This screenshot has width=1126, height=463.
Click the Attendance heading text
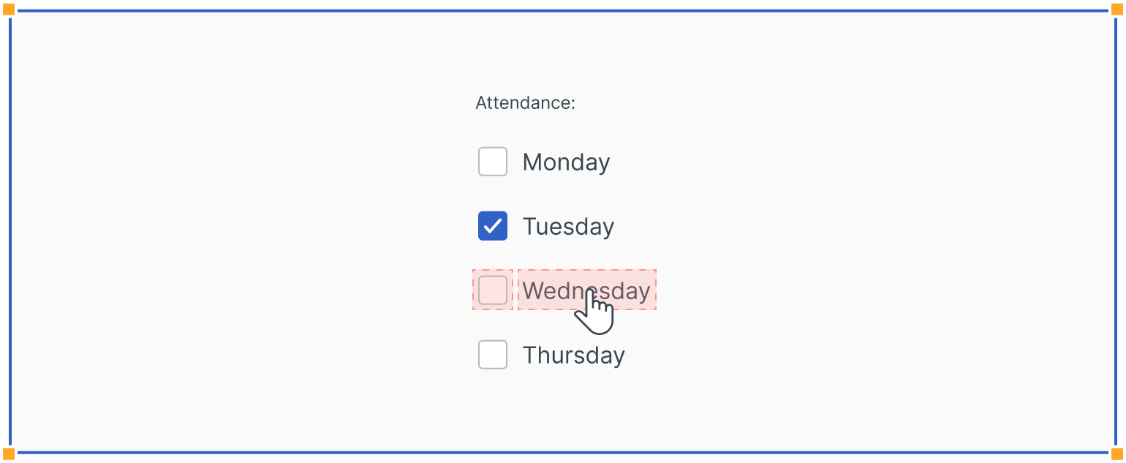tap(525, 103)
